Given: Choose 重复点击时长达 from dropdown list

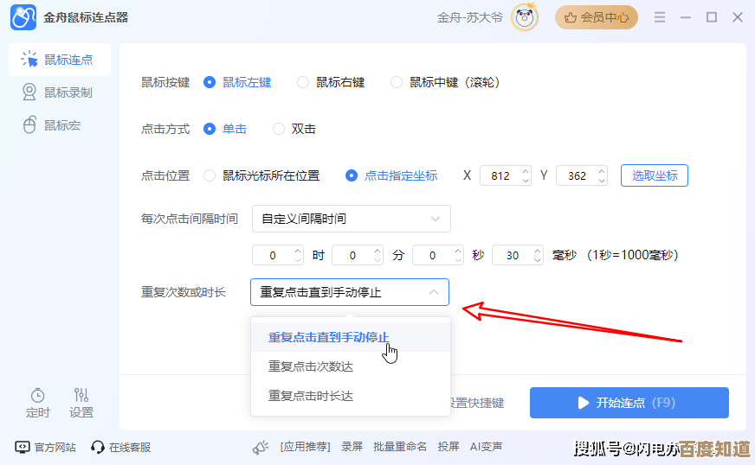Looking at the screenshot, I should pyautogui.click(x=311, y=396).
